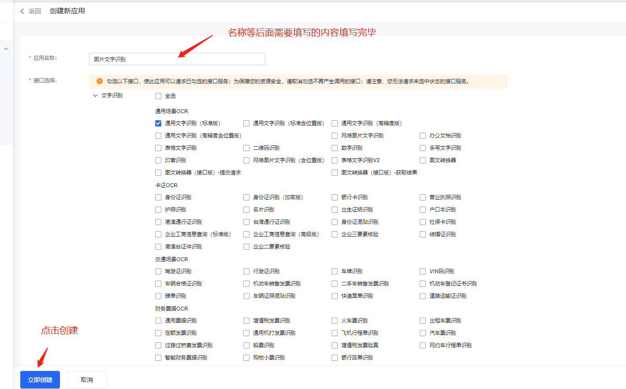Check 图文转换器（接口版）-提交请求
Viewport: 626px width, 389px height.
coord(158,173)
